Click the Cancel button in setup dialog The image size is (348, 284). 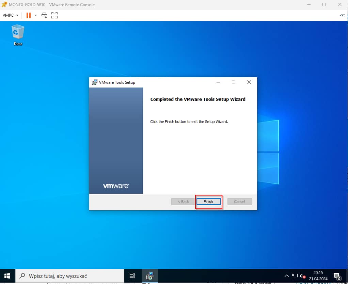239,202
